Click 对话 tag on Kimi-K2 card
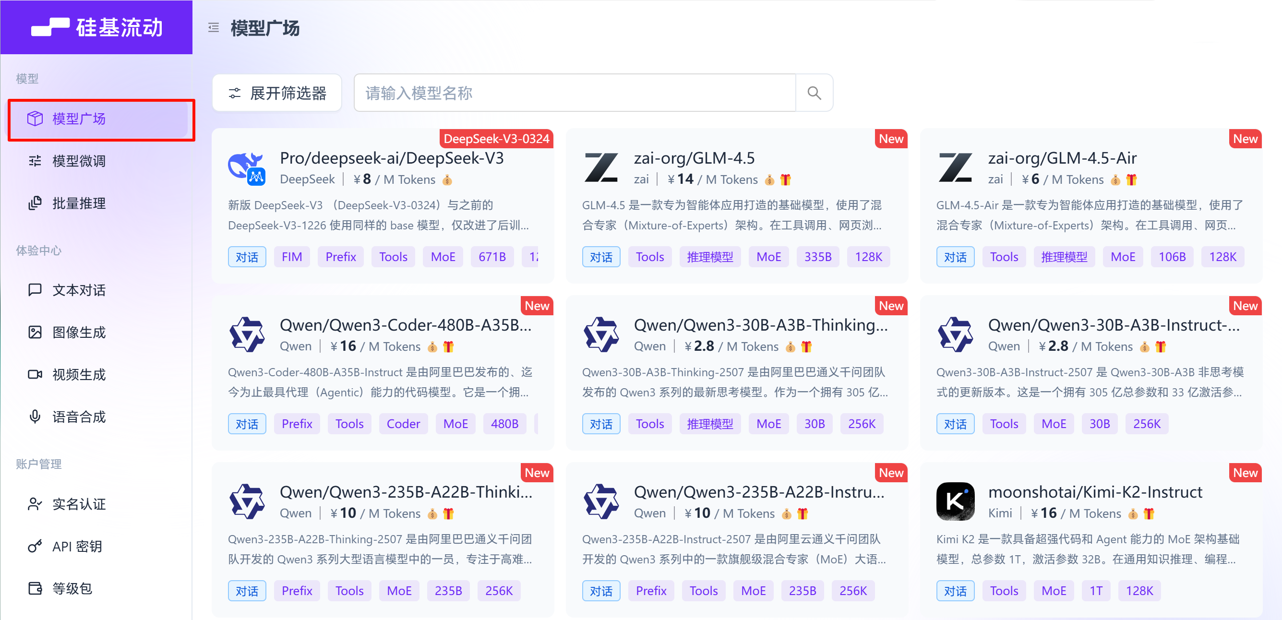1282x620 pixels. [x=955, y=591]
